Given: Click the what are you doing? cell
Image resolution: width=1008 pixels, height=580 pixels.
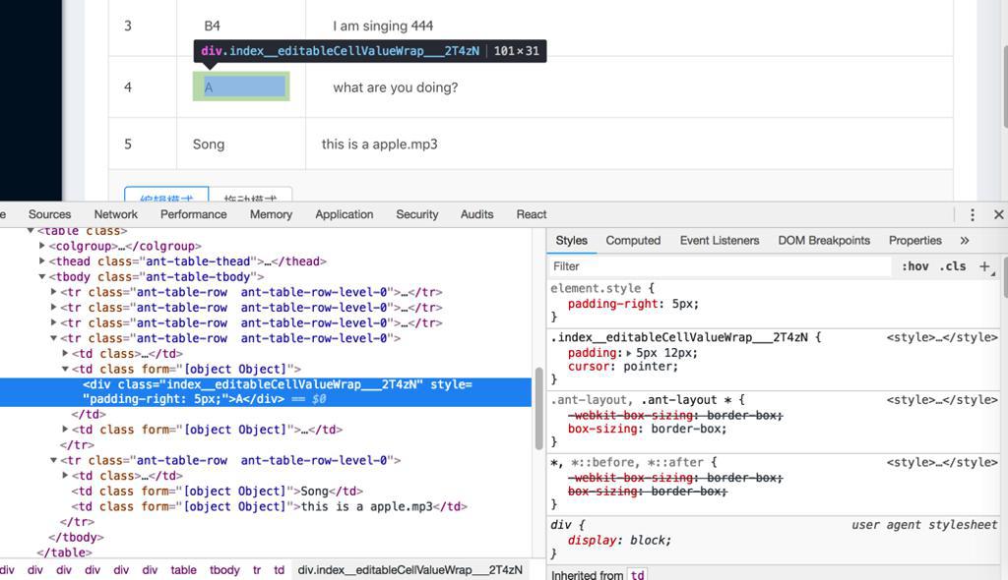Looking at the screenshot, I should pyautogui.click(x=396, y=87).
